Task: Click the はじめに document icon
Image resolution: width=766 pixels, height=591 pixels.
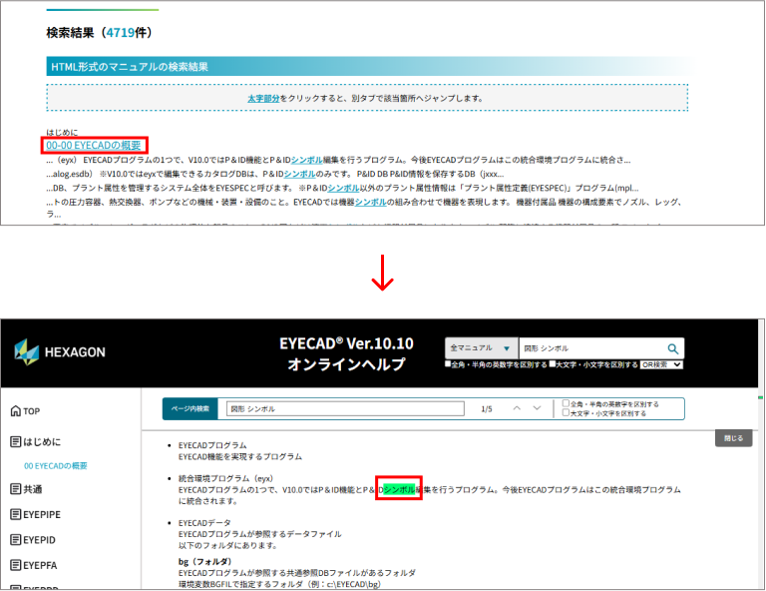Action: 15,441
